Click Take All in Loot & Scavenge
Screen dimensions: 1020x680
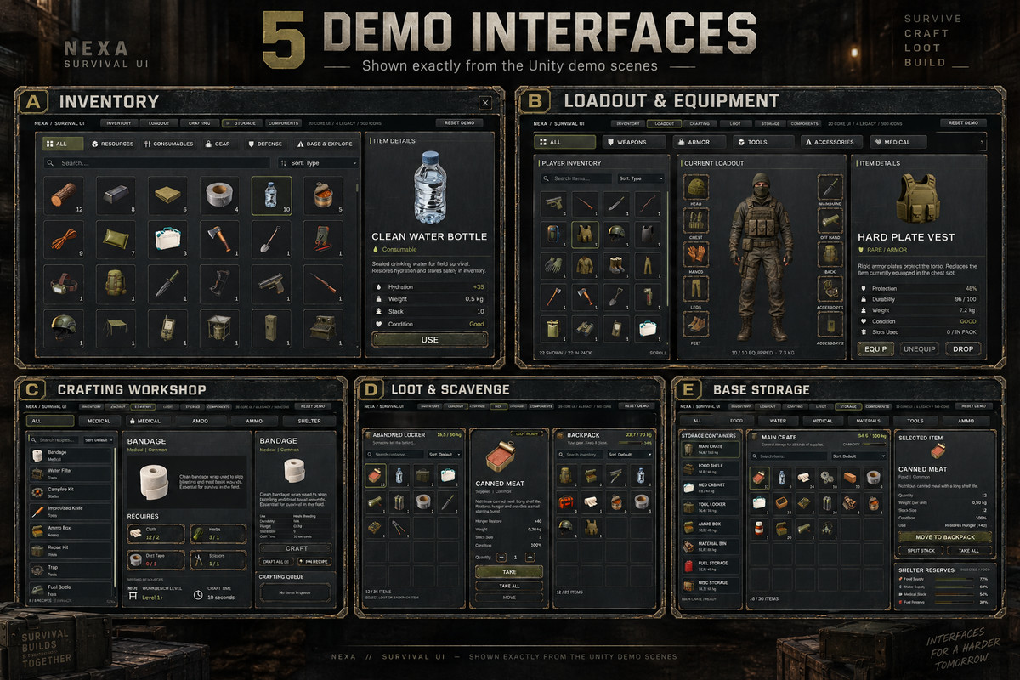coord(509,586)
